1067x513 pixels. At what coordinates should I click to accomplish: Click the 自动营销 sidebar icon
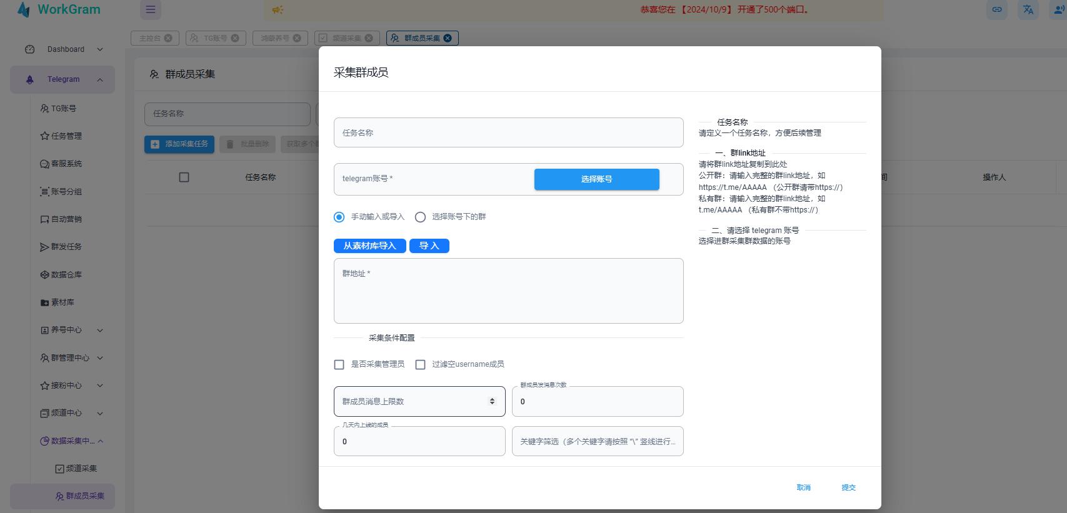coord(44,219)
